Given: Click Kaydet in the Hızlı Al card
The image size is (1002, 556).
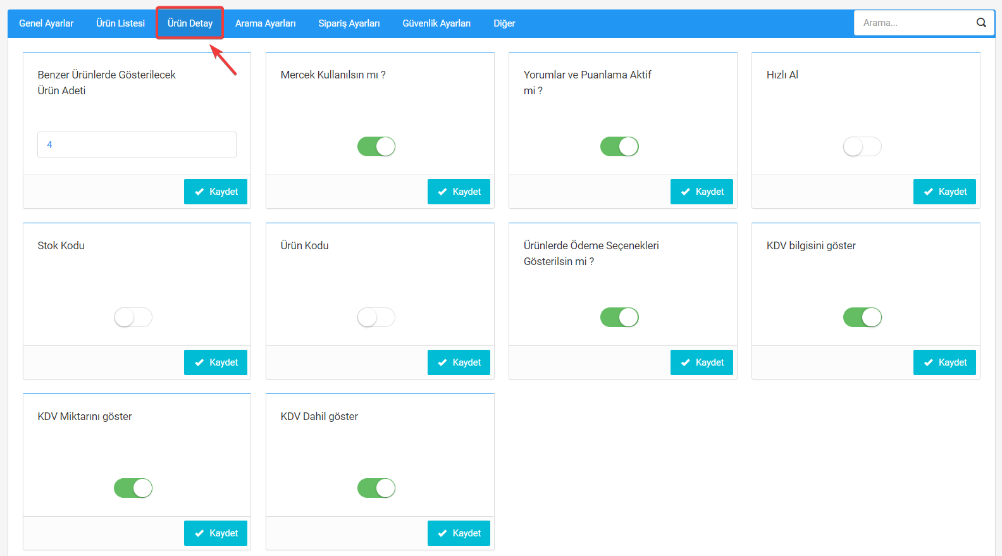Looking at the screenshot, I should [944, 192].
